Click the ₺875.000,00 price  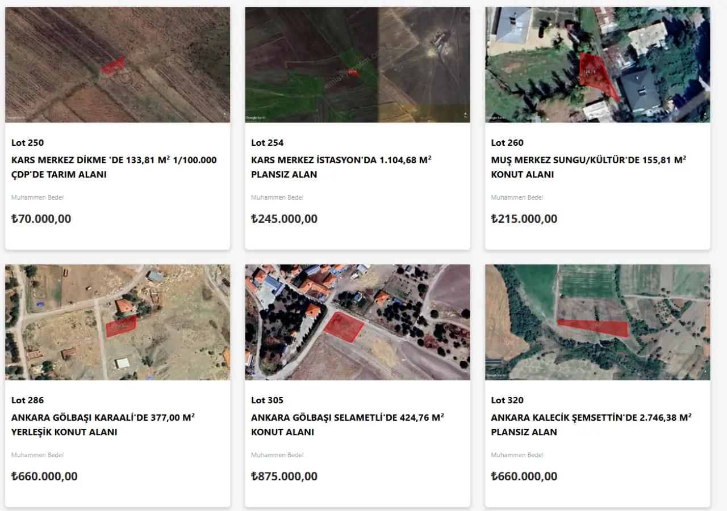tap(284, 476)
